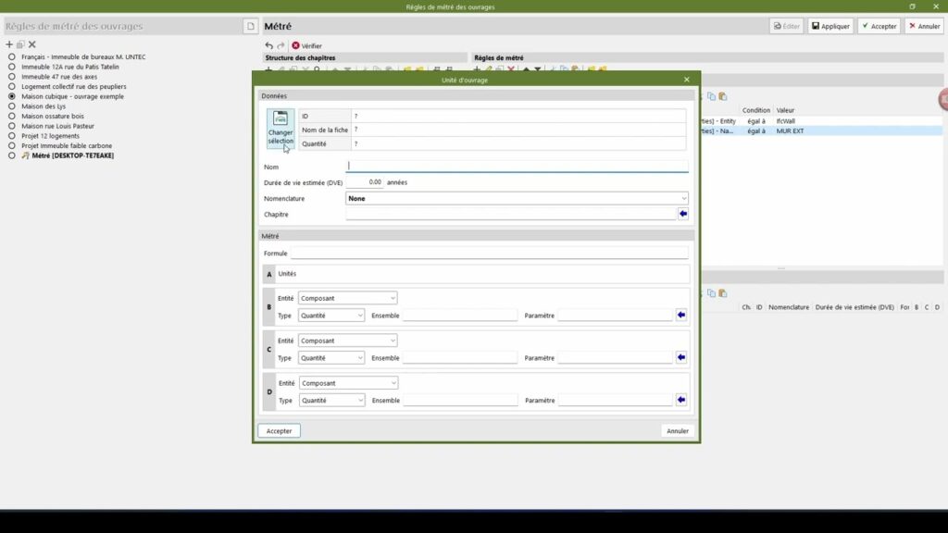Click the plus icon above the project list
Screen dimensions: 948x533
[x=9, y=44]
